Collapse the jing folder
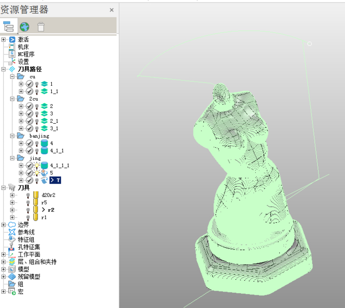 click(12, 158)
